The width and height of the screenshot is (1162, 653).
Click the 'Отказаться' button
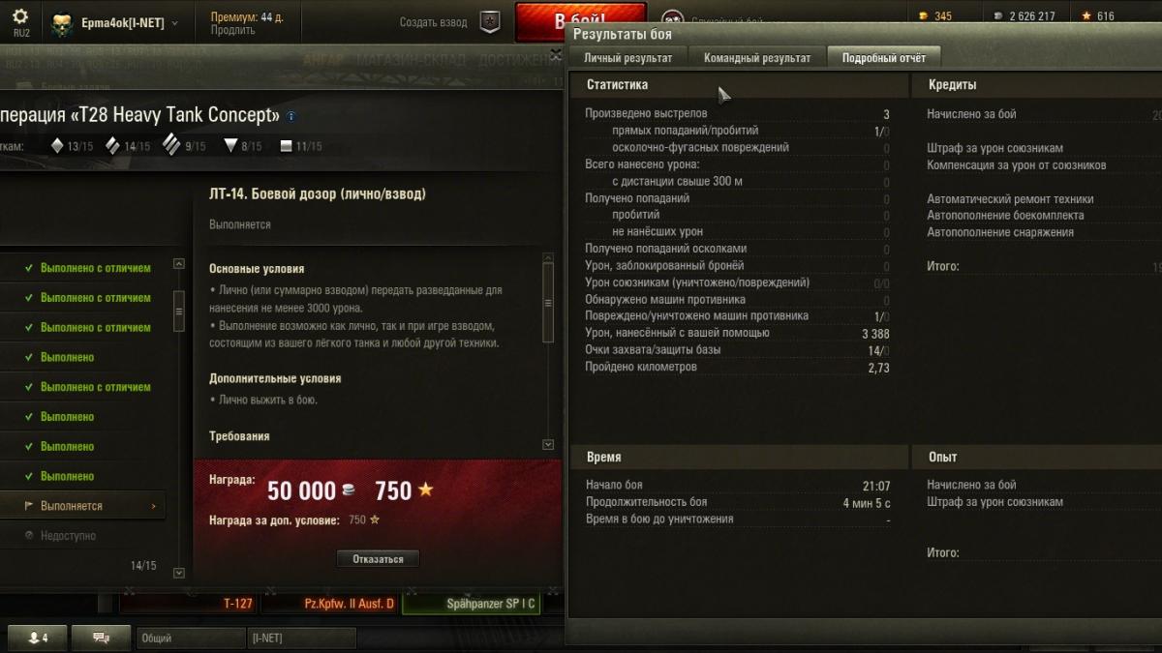click(378, 558)
